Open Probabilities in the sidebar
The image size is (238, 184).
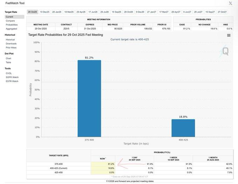tap(12, 25)
